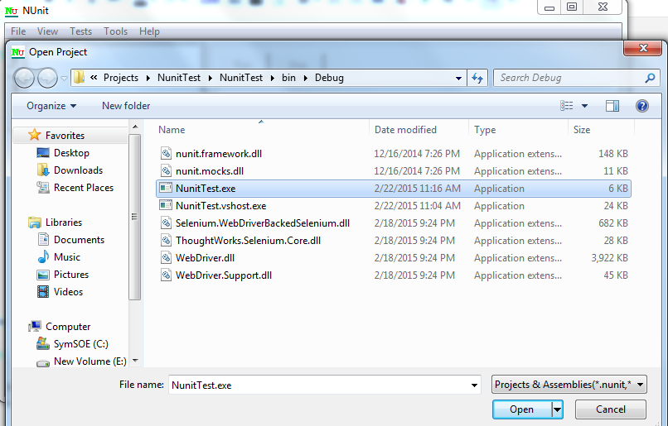Click the Computer icon in the sidebar
668x426 pixels.
coord(35,327)
